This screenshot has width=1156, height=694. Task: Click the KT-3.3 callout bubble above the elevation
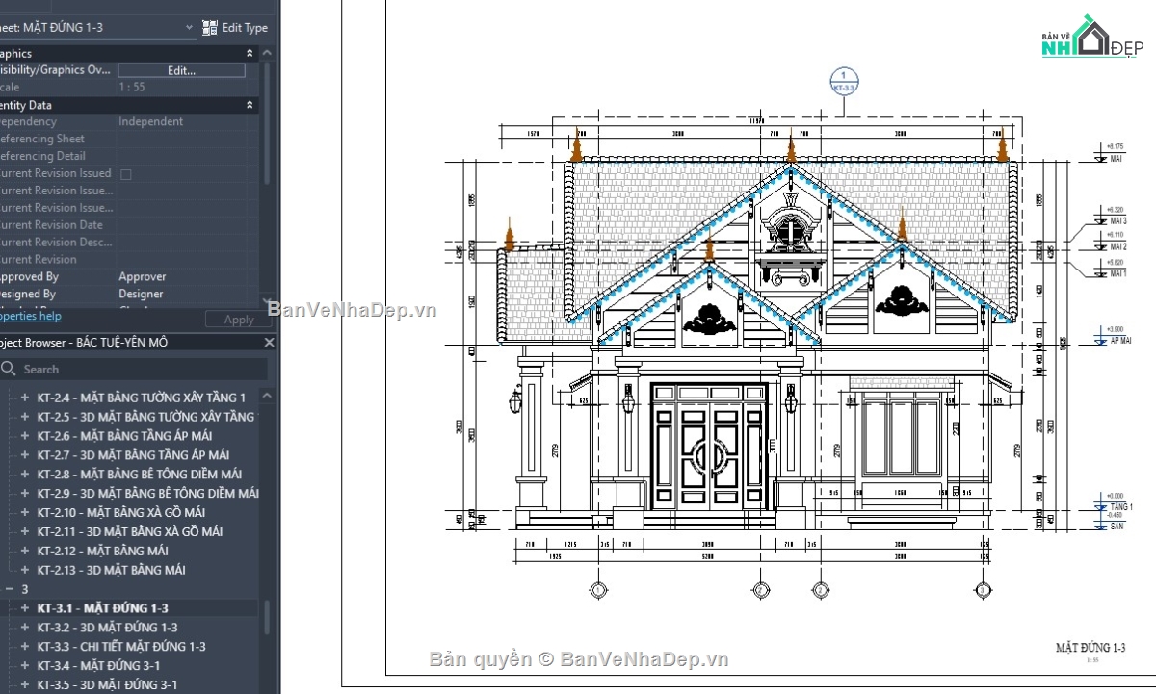click(x=844, y=81)
